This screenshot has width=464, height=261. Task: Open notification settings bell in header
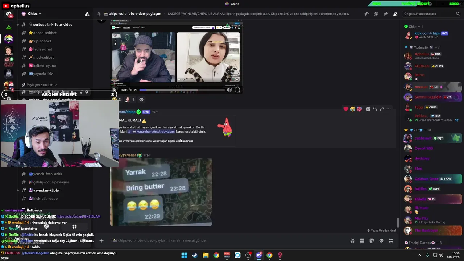376,14
